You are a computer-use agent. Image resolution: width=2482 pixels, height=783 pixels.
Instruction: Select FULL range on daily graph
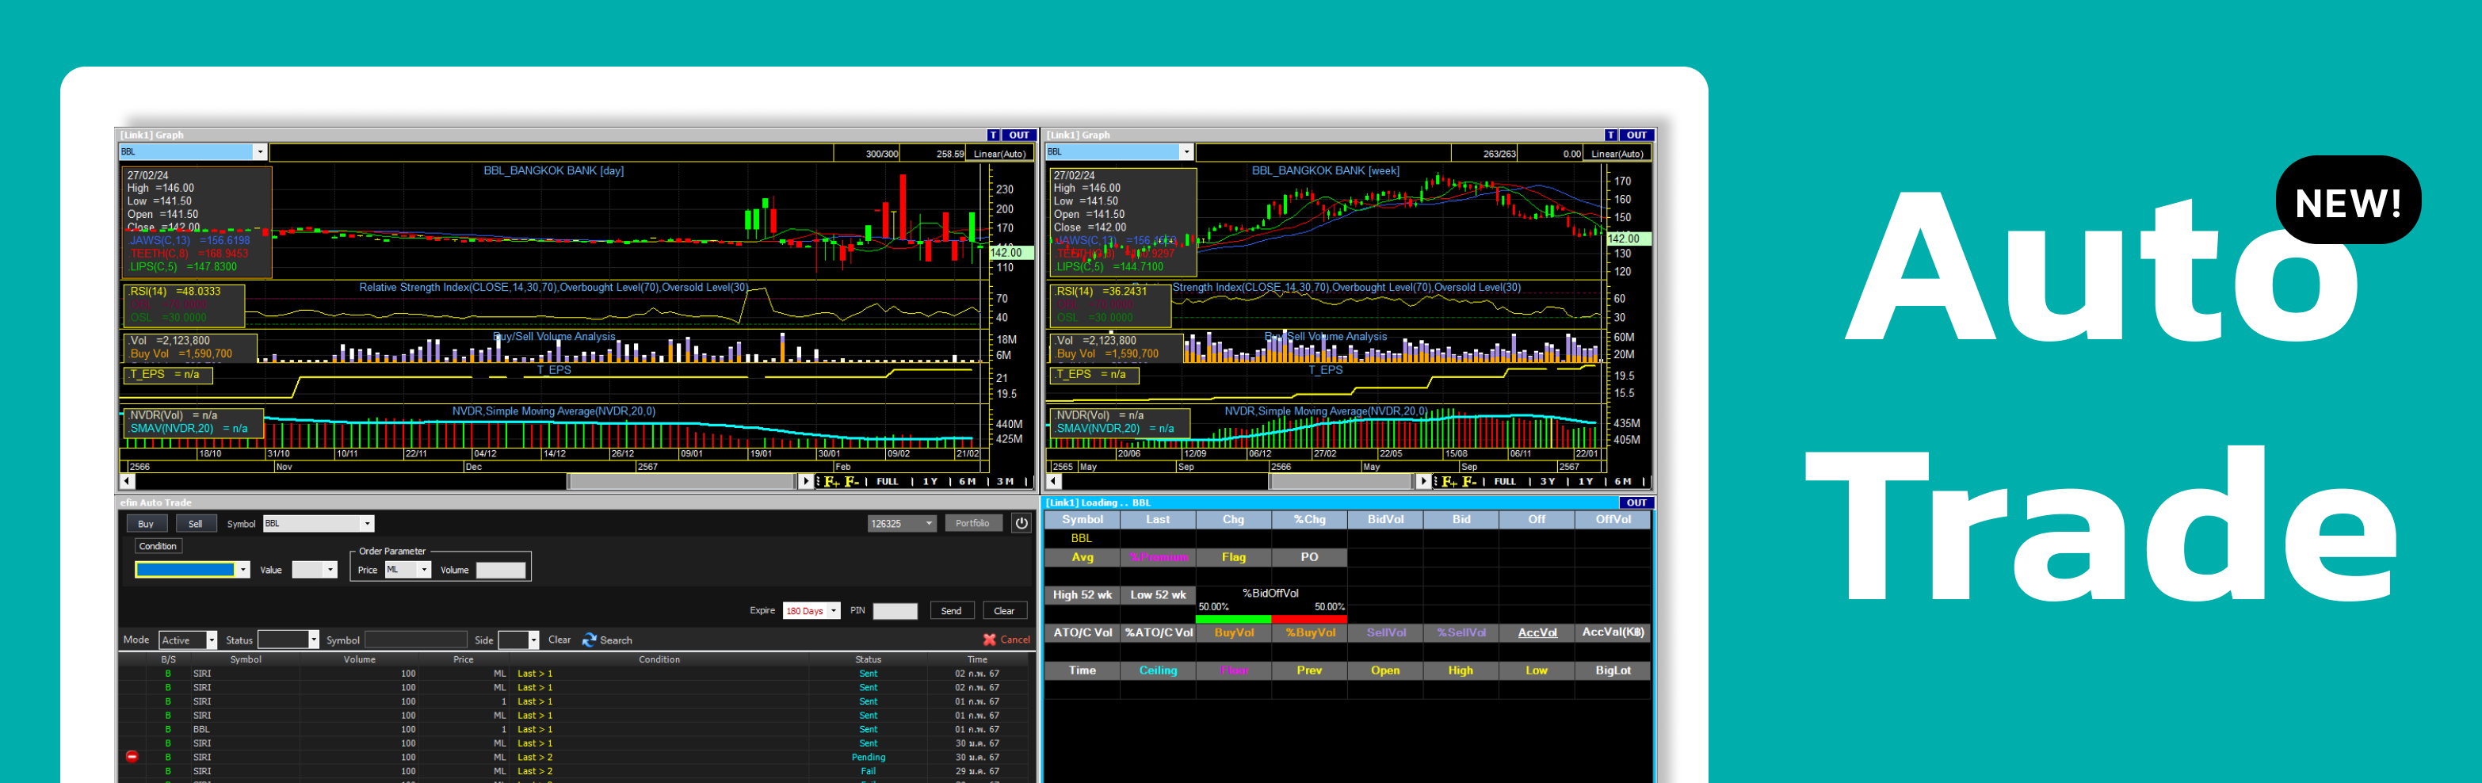point(888,482)
